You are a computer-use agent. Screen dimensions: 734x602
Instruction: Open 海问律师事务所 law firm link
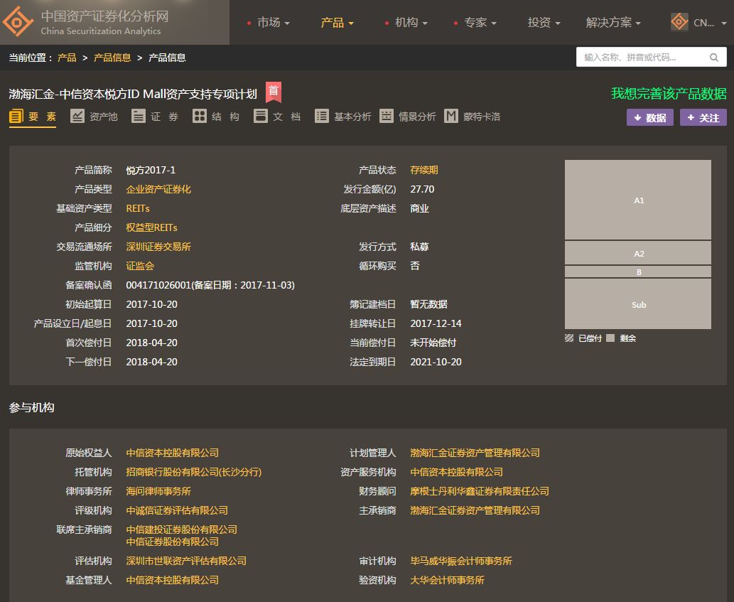pos(158,491)
